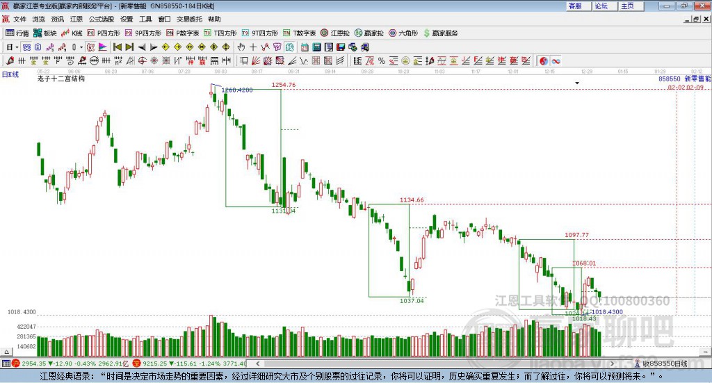Click the 9215.25 index status entry
Screen dimensions: 712x383
point(189,364)
